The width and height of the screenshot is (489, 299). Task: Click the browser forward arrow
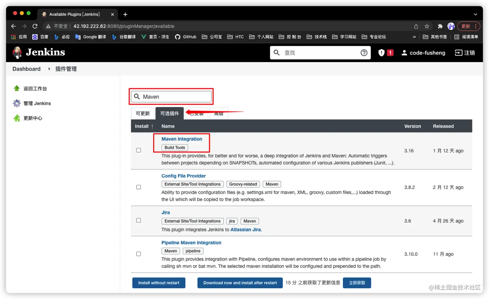[x=24, y=26]
